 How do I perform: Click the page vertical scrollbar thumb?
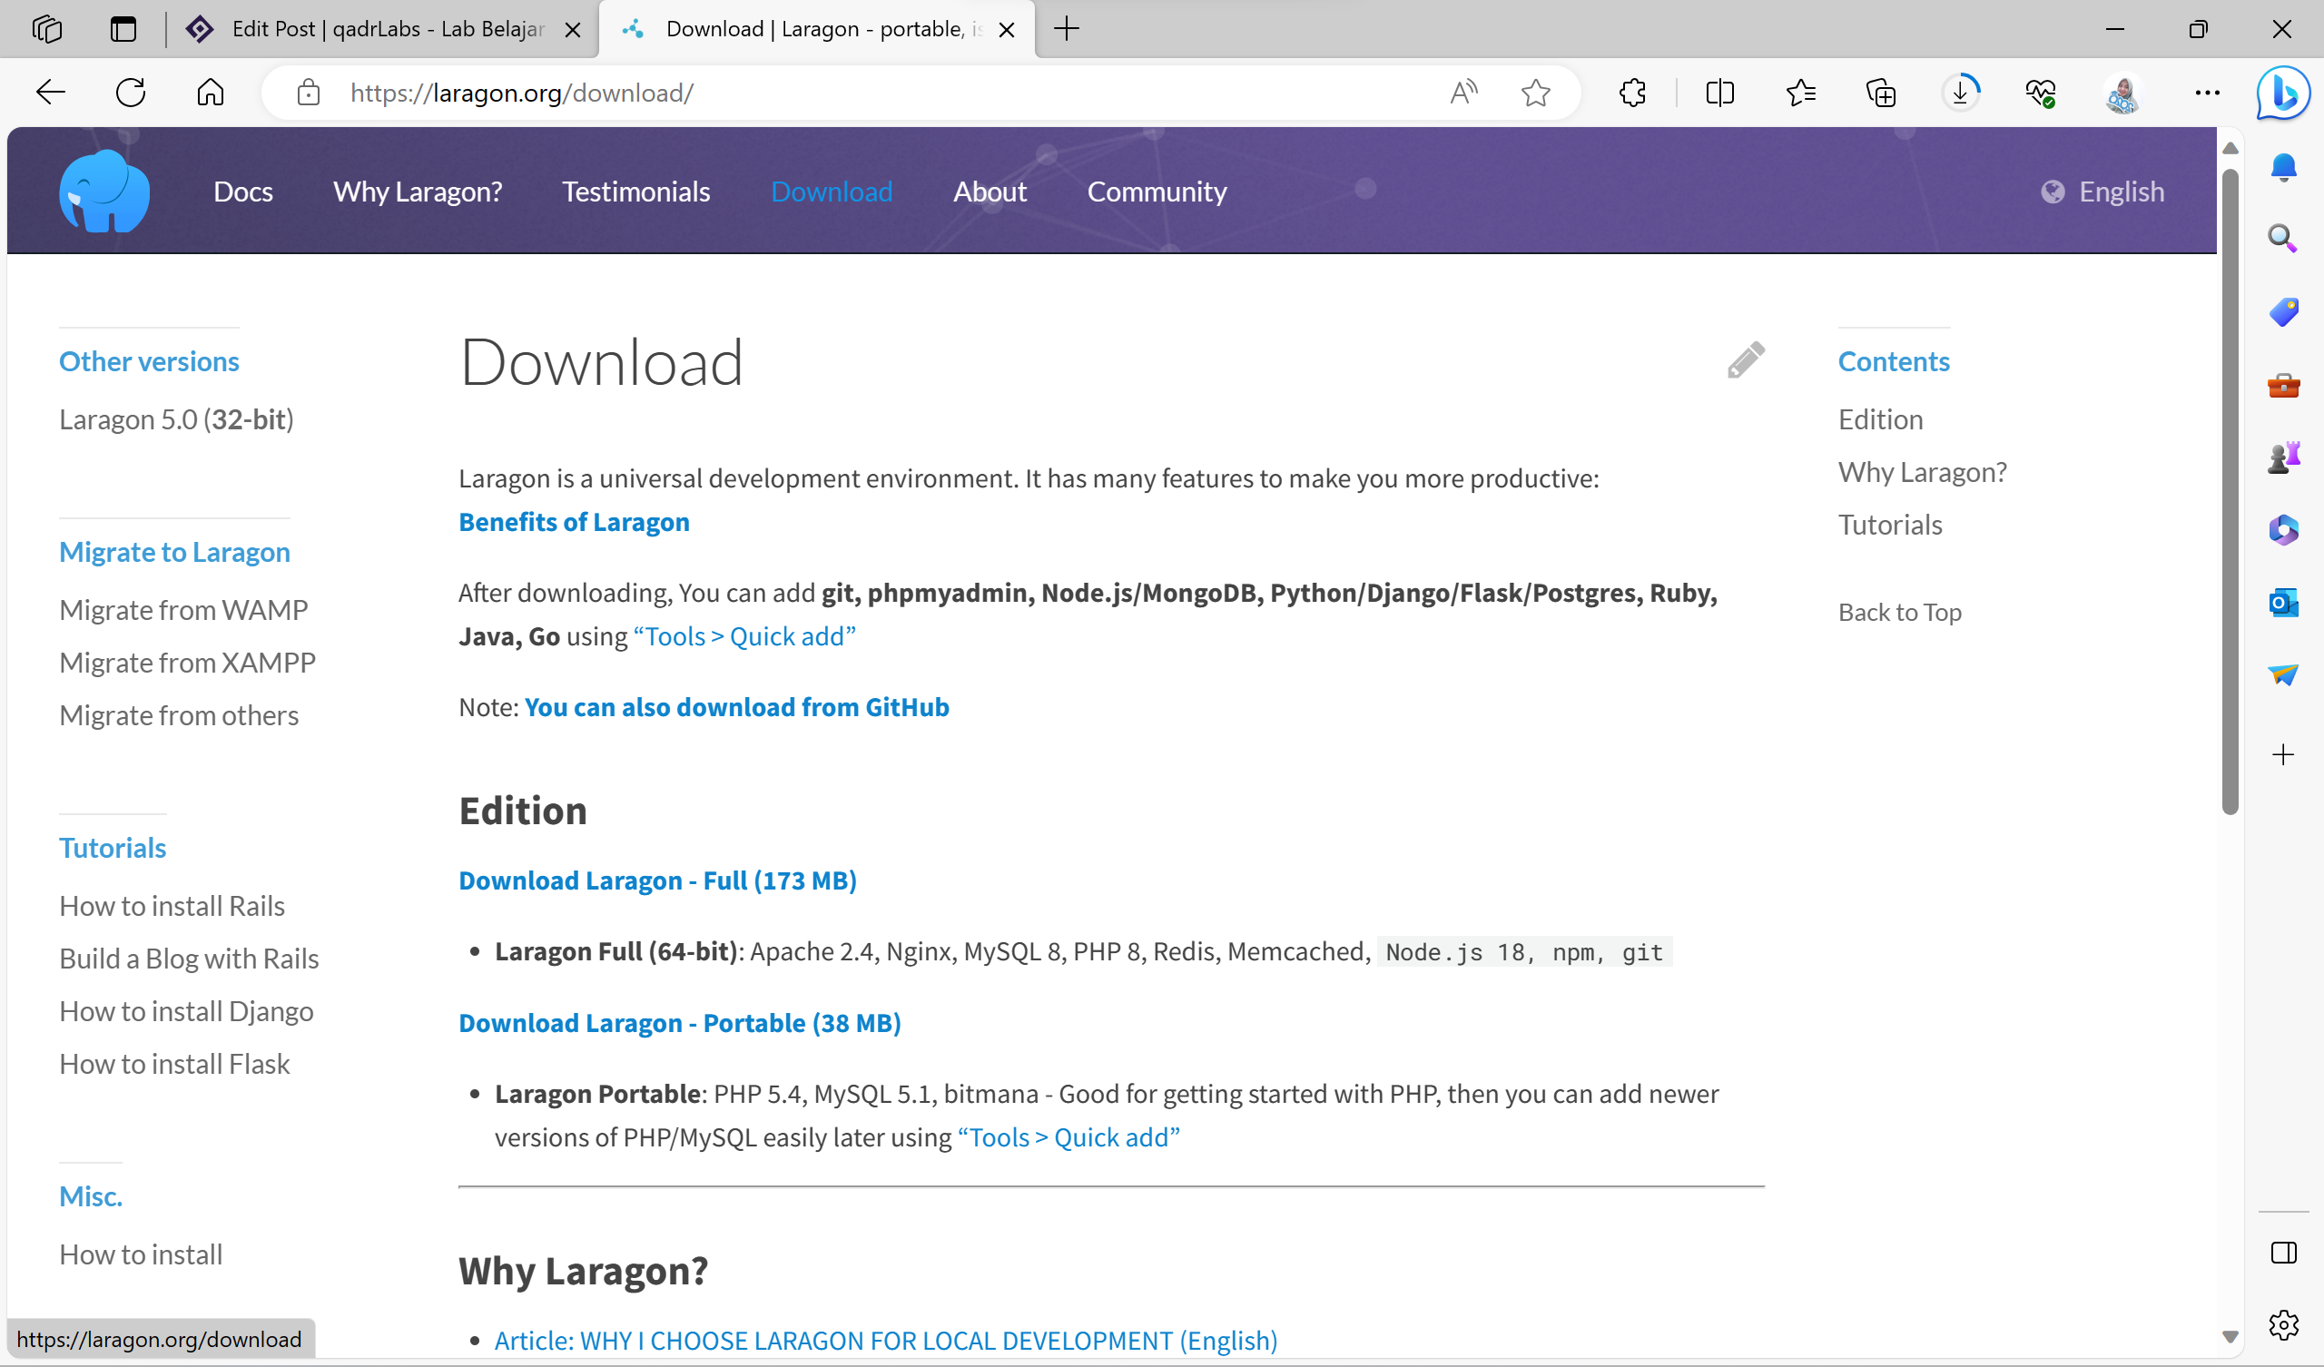click(x=2230, y=492)
